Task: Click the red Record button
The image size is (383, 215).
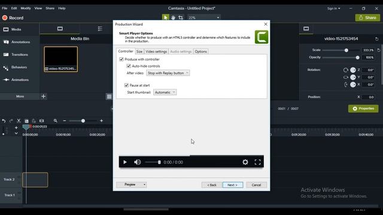Action: pyautogui.click(x=13, y=18)
